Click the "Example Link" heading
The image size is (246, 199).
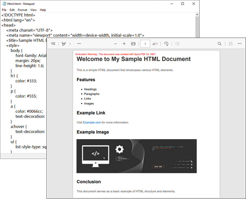(x=91, y=113)
